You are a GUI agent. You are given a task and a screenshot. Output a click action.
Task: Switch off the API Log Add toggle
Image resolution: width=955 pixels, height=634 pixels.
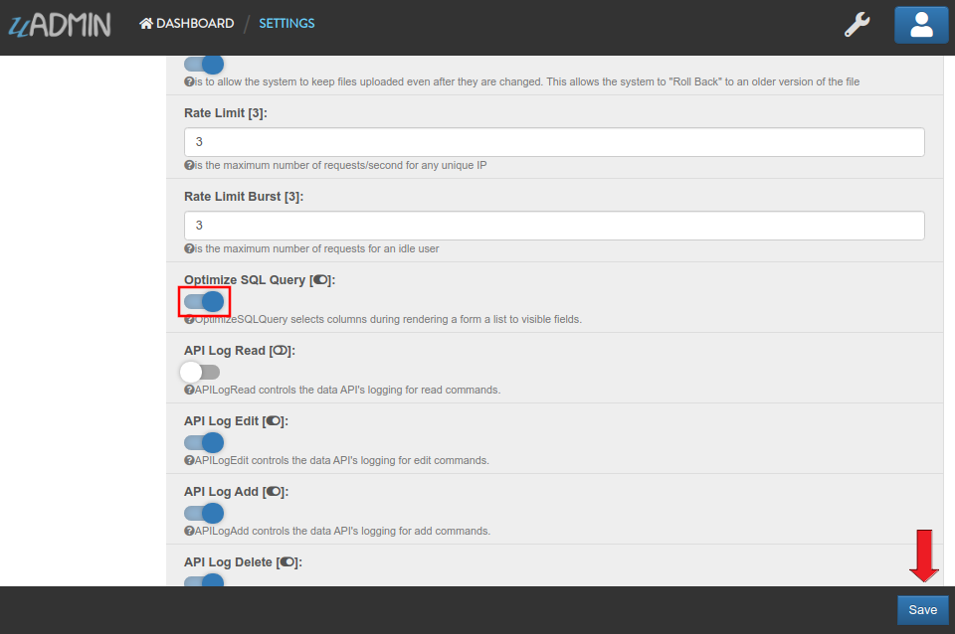pos(204,513)
